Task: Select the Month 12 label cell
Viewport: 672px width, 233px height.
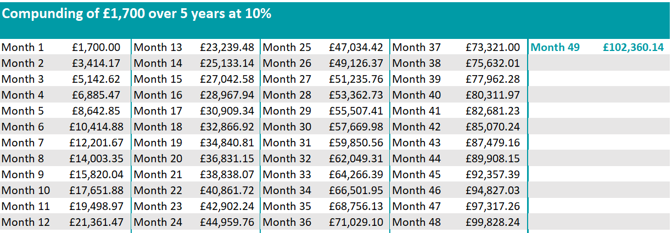Action: click(25, 222)
